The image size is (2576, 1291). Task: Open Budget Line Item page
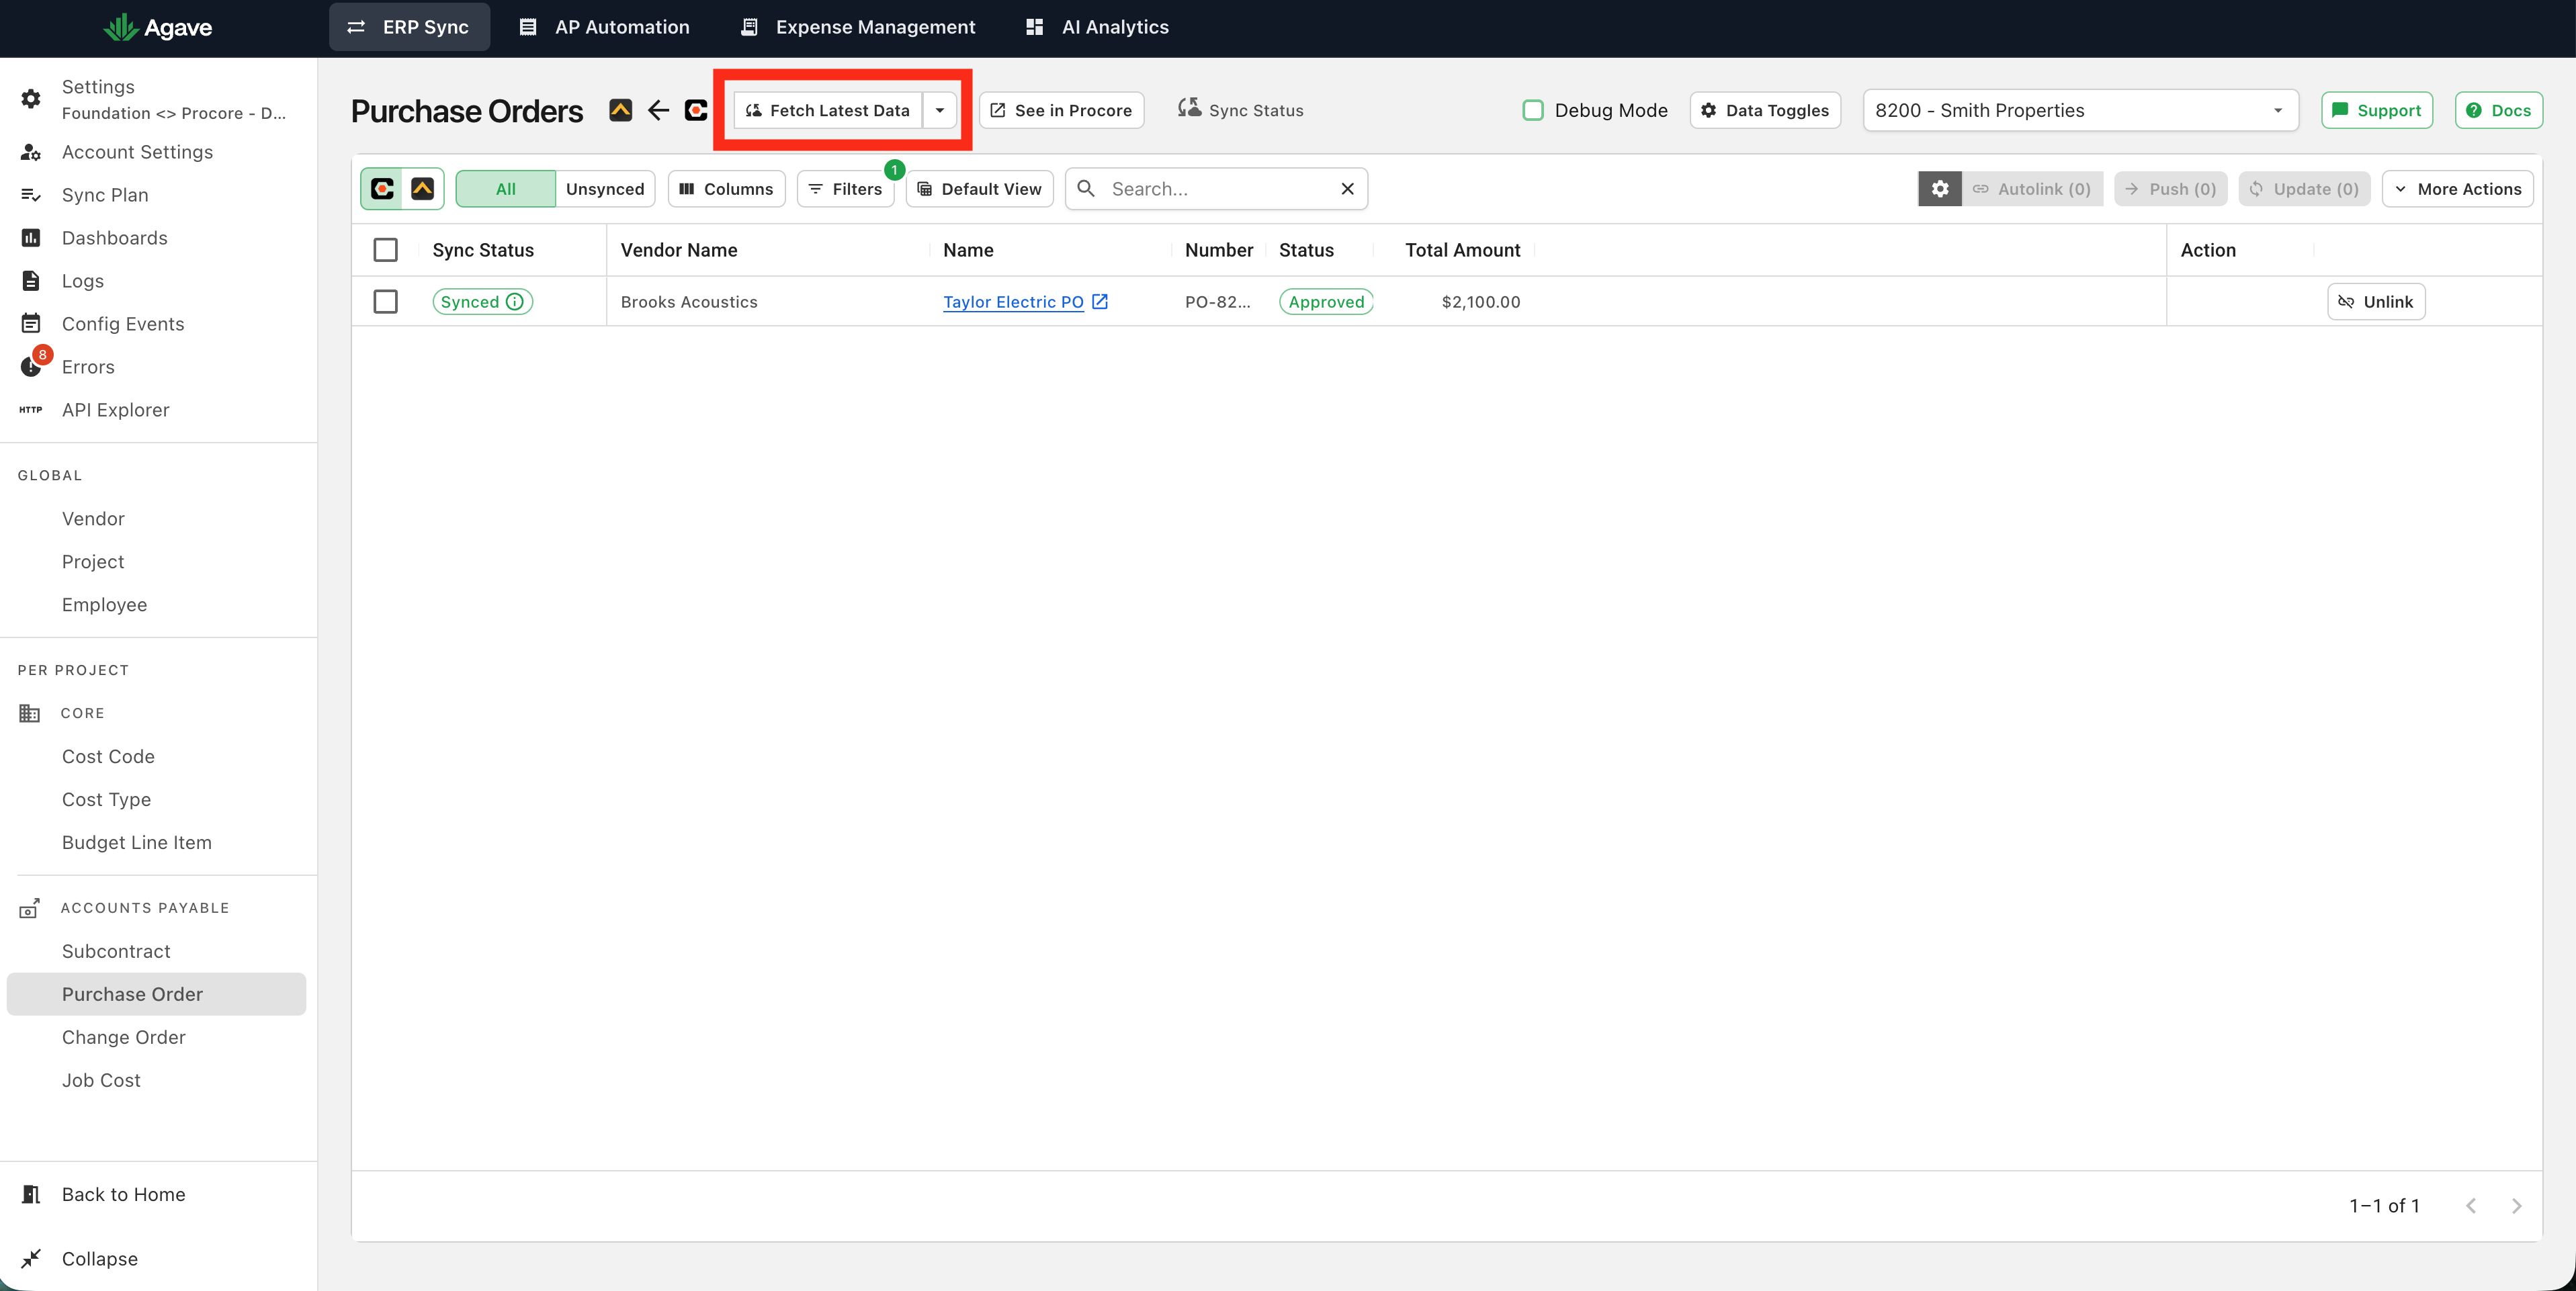(137, 843)
